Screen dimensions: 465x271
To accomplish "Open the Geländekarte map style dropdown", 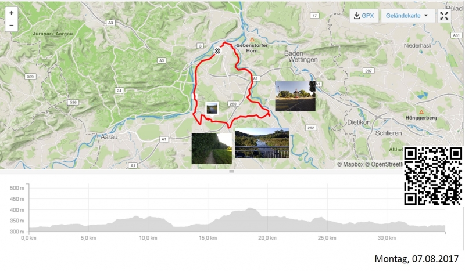I will click(407, 16).
